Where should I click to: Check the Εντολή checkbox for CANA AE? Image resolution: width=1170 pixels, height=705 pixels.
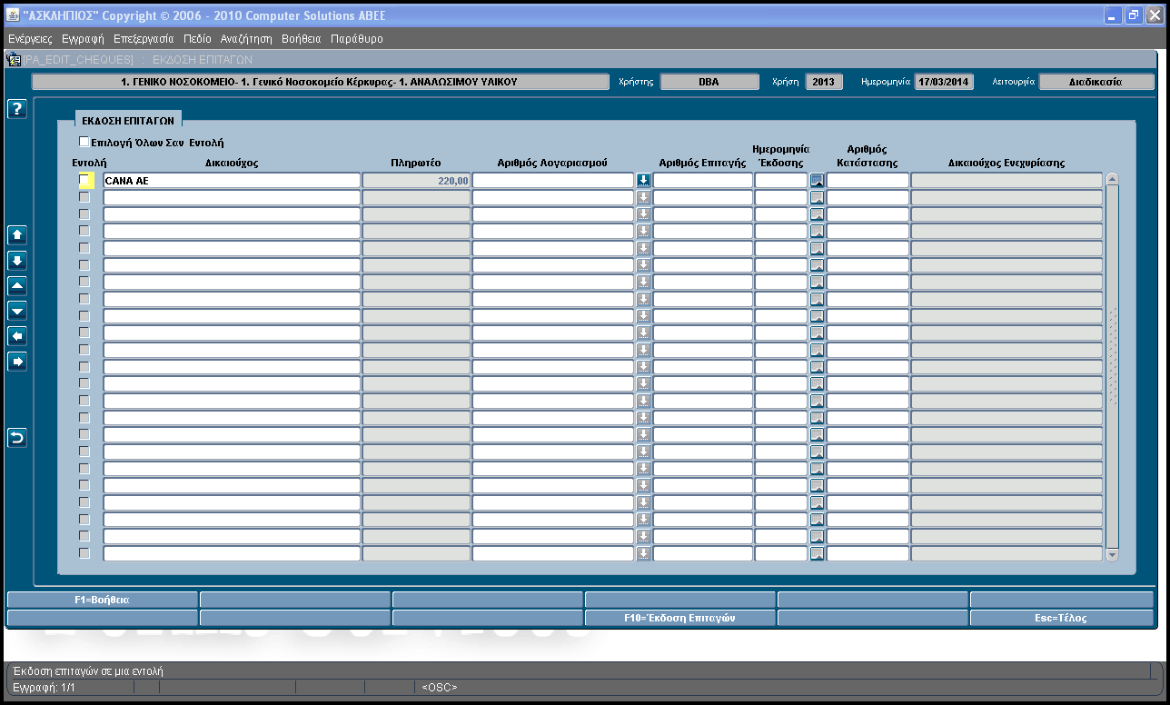pos(85,180)
